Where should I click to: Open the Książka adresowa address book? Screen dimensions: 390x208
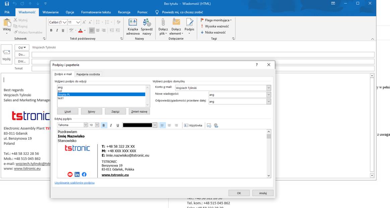click(x=133, y=26)
